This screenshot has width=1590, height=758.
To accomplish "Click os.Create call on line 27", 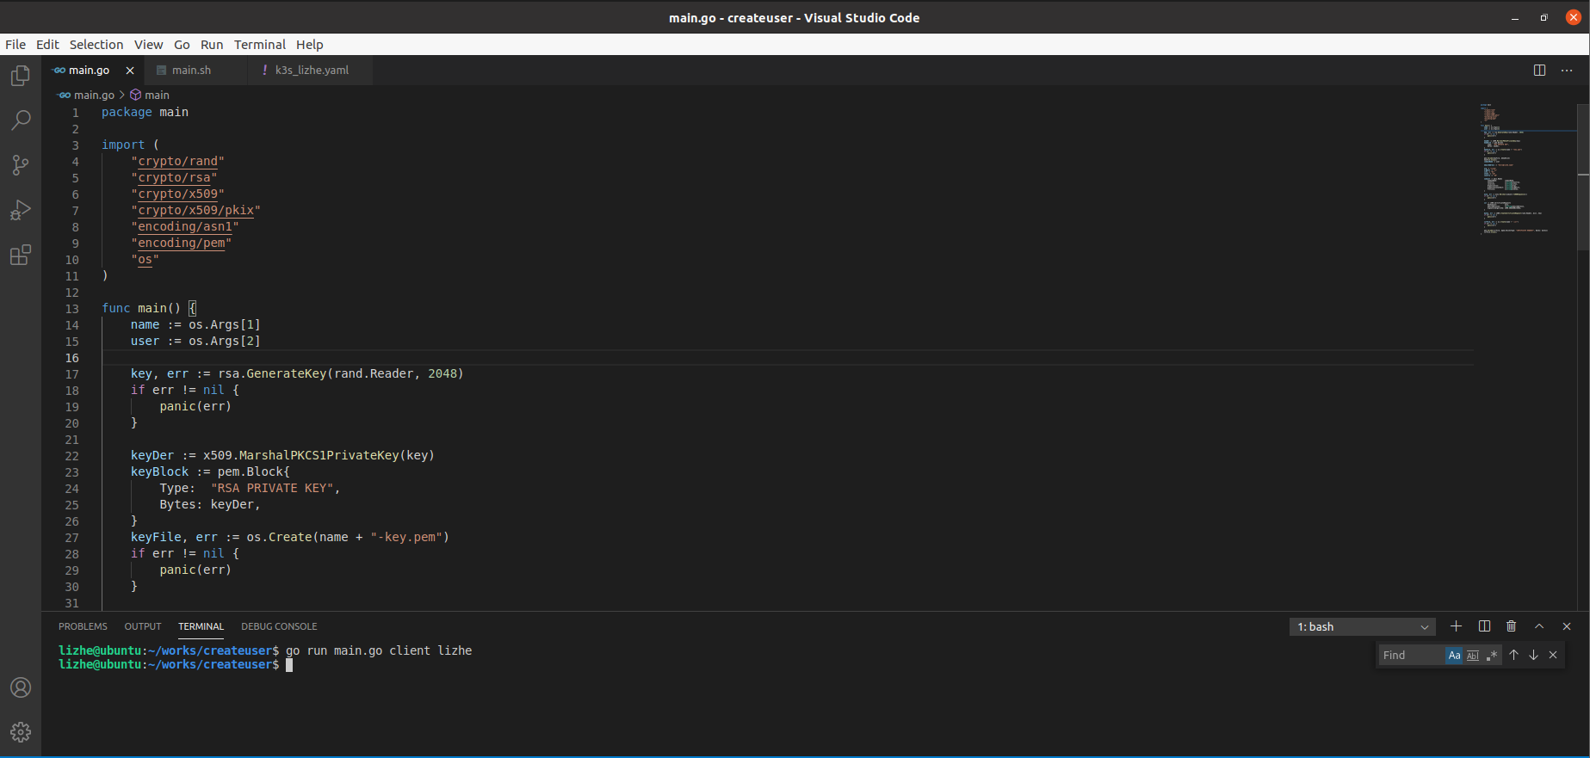I will (348, 538).
